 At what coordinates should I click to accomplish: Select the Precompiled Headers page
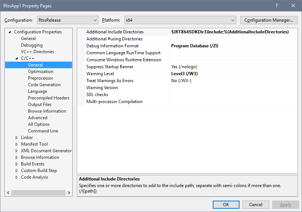pyautogui.click(x=48, y=98)
